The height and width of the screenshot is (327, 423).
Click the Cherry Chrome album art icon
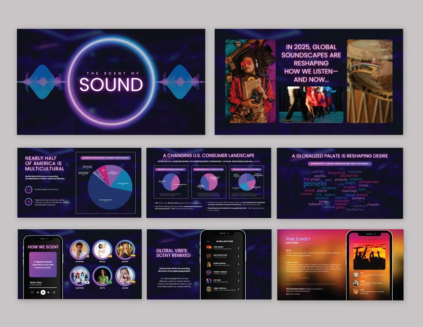pyautogui.click(x=208, y=272)
